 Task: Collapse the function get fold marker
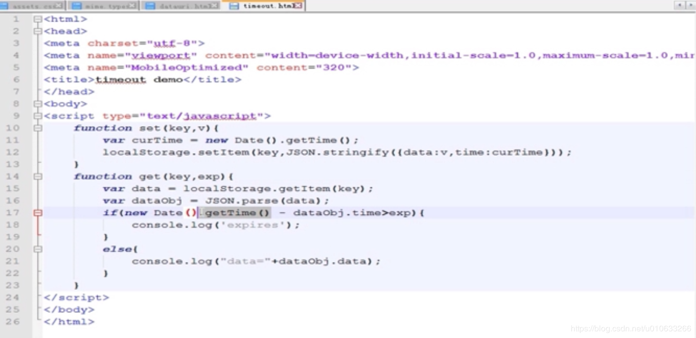click(37, 176)
